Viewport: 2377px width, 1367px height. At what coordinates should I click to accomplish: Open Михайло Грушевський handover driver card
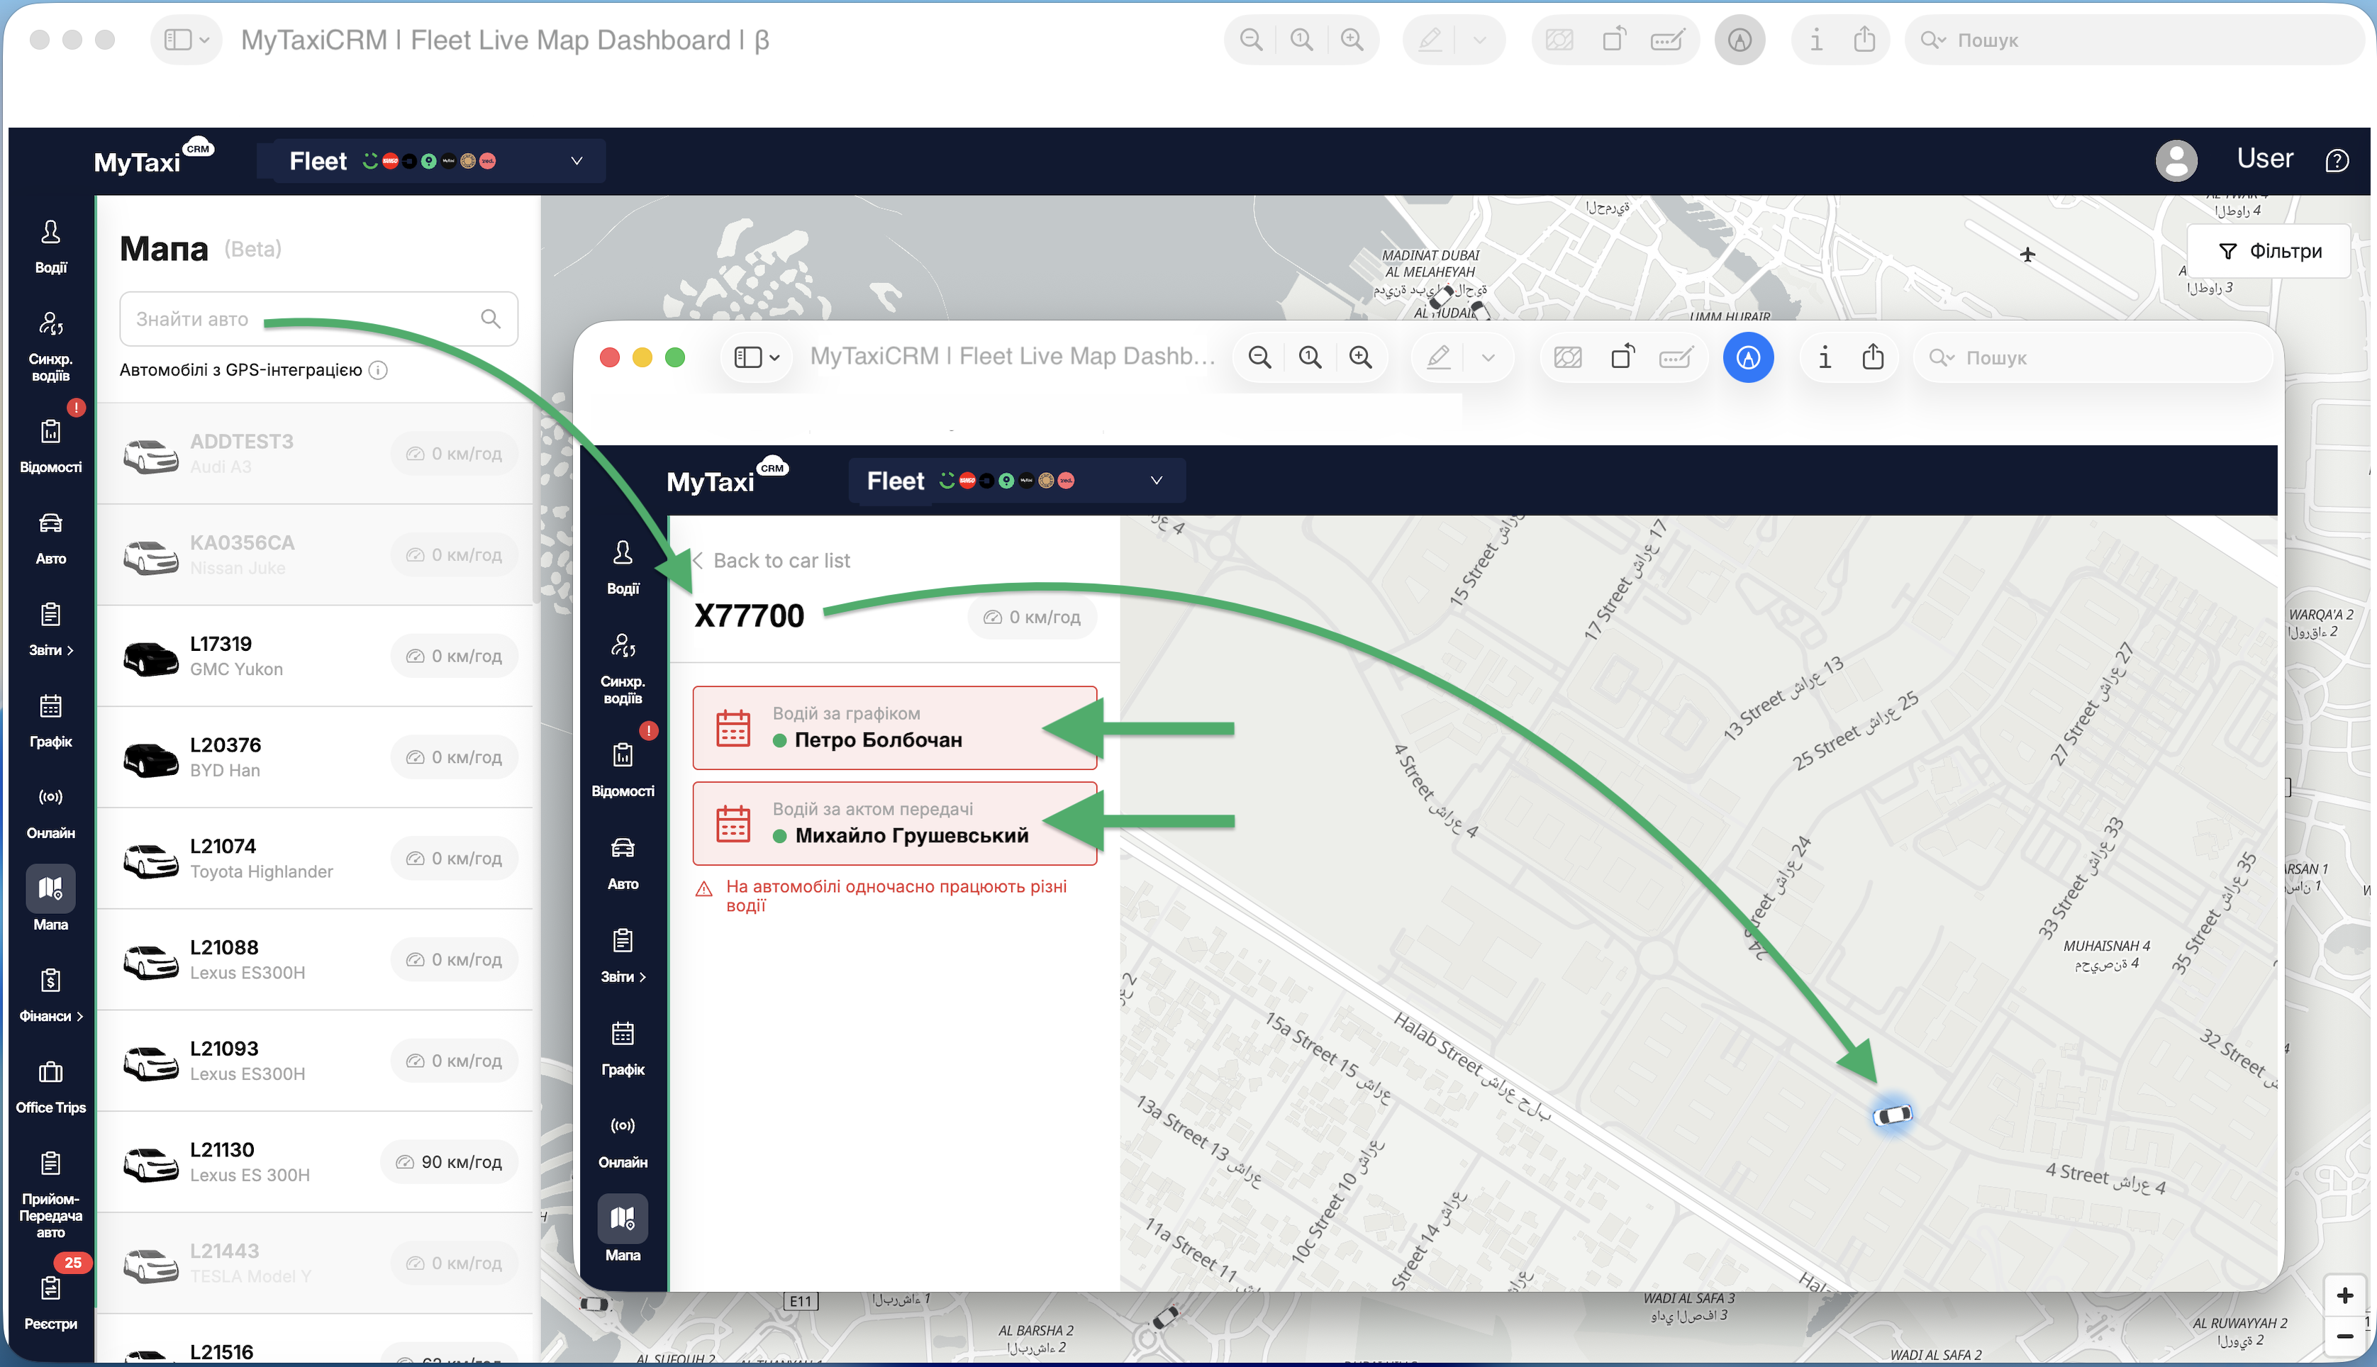(895, 823)
